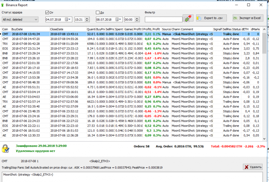Viewport: 269px width, 182px height.
Task: Sort by the dETH column header
Action: coord(246,29)
